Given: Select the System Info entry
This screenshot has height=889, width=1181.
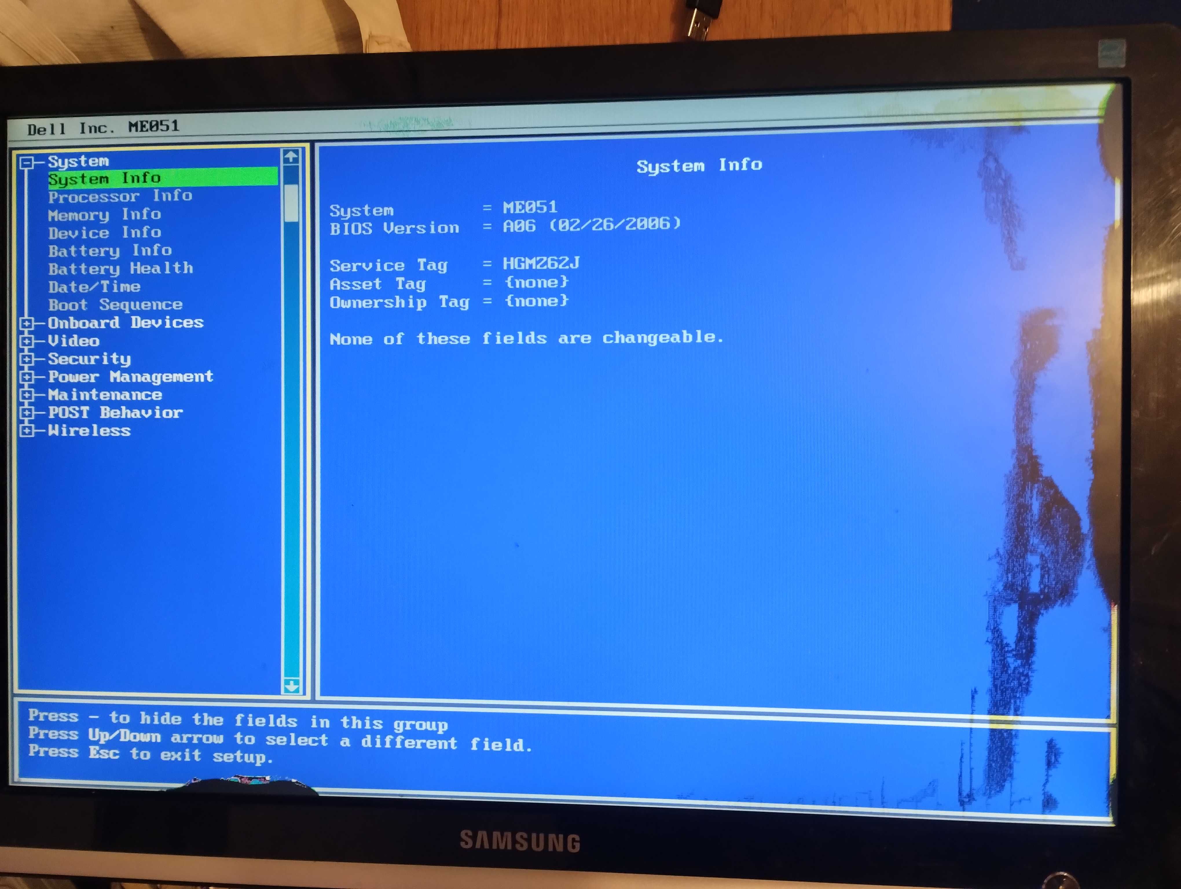Looking at the screenshot, I should (162, 178).
